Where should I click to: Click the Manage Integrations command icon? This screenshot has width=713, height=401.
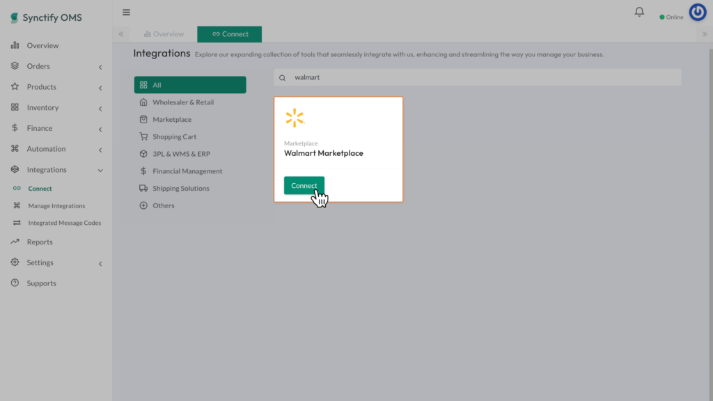(17, 205)
